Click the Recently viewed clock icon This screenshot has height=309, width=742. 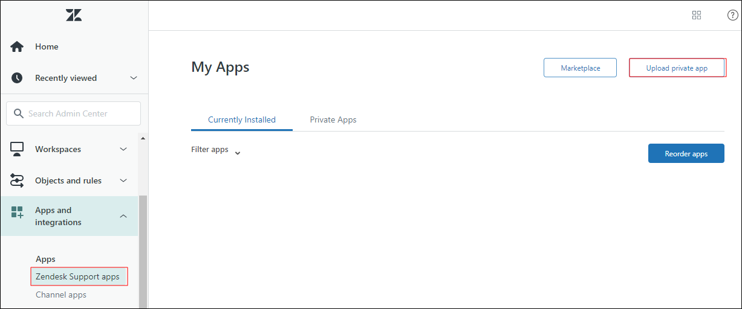[x=17, y=78]
